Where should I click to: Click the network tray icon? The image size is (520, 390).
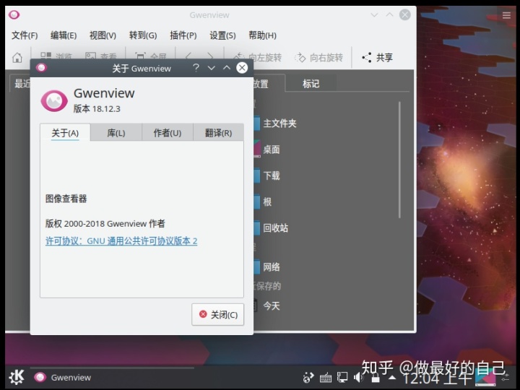pos(342,378)
